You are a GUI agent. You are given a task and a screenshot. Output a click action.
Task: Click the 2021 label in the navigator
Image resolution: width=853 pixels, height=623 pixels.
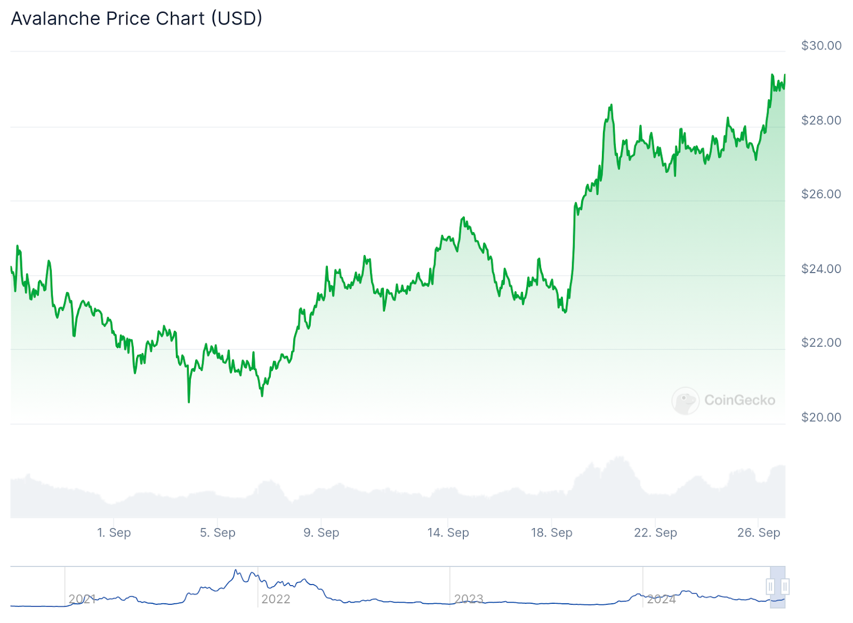(82, 599)
